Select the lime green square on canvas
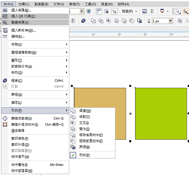Image resolution: width=189 pixels, height=176 pixels. 161,114
